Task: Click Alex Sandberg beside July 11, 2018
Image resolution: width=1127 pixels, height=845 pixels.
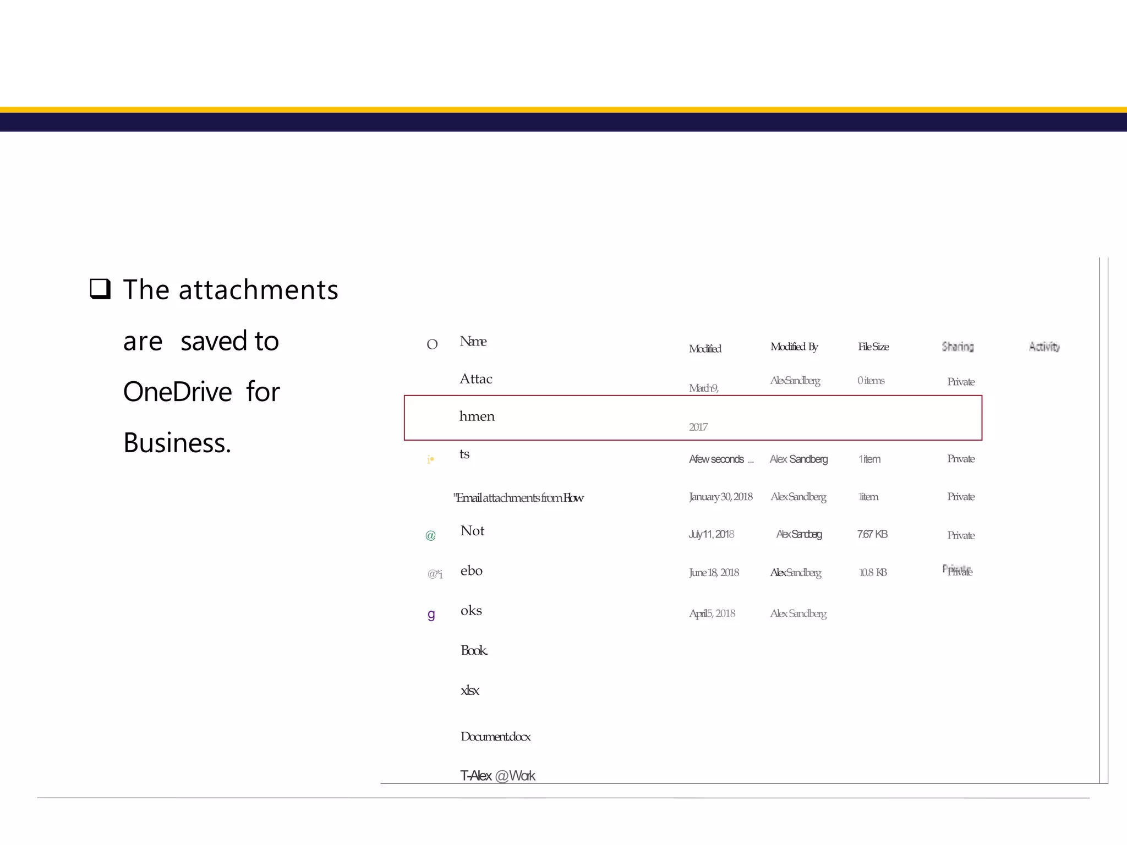Action: [x=799, y=534]
